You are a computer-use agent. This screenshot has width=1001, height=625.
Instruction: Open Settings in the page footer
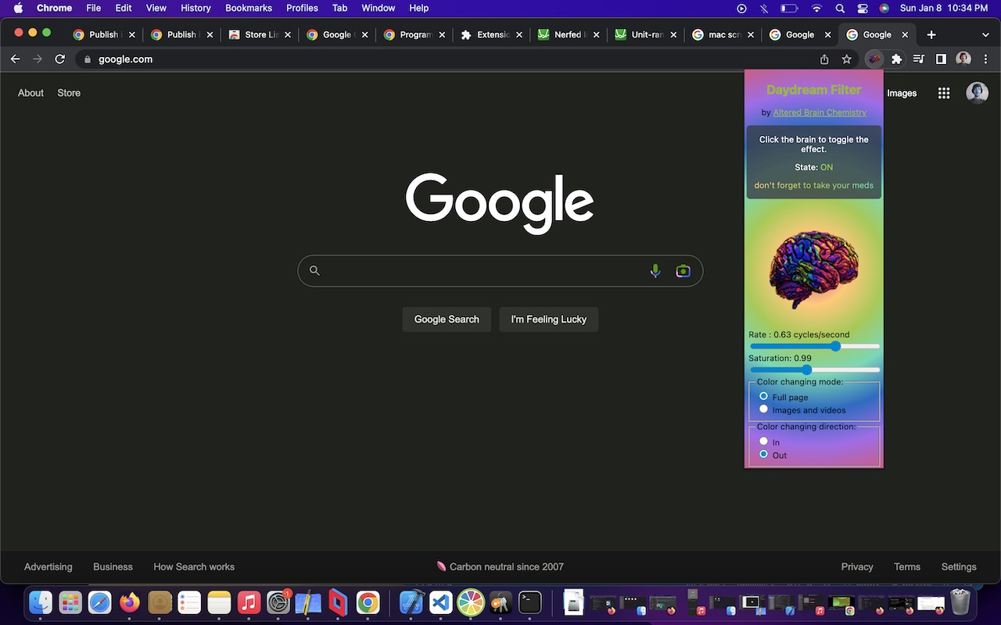pyautogui.click(x=959, y=567)
